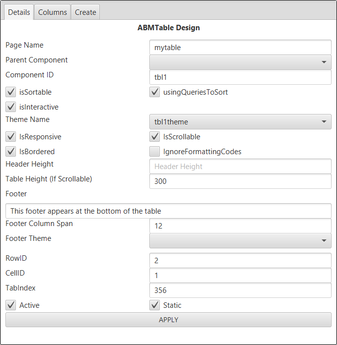Focus the Header Height text field

(x=240, y=167)
